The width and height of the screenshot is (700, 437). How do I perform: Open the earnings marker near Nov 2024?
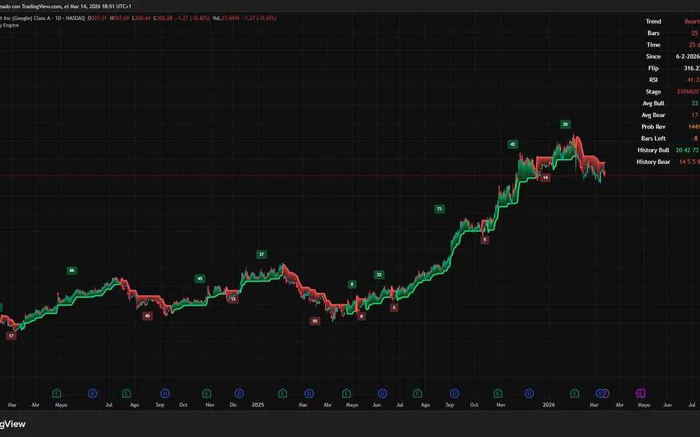point(206,393)
